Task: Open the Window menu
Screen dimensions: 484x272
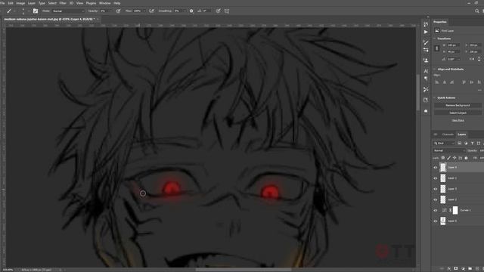Action: tap(104, 3)
